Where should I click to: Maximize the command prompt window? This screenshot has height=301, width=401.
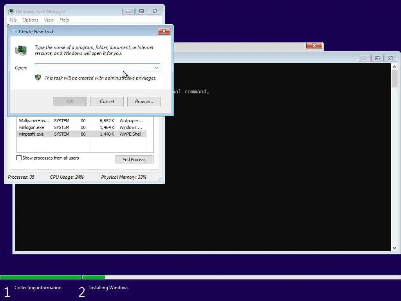[x=377, y=58]
